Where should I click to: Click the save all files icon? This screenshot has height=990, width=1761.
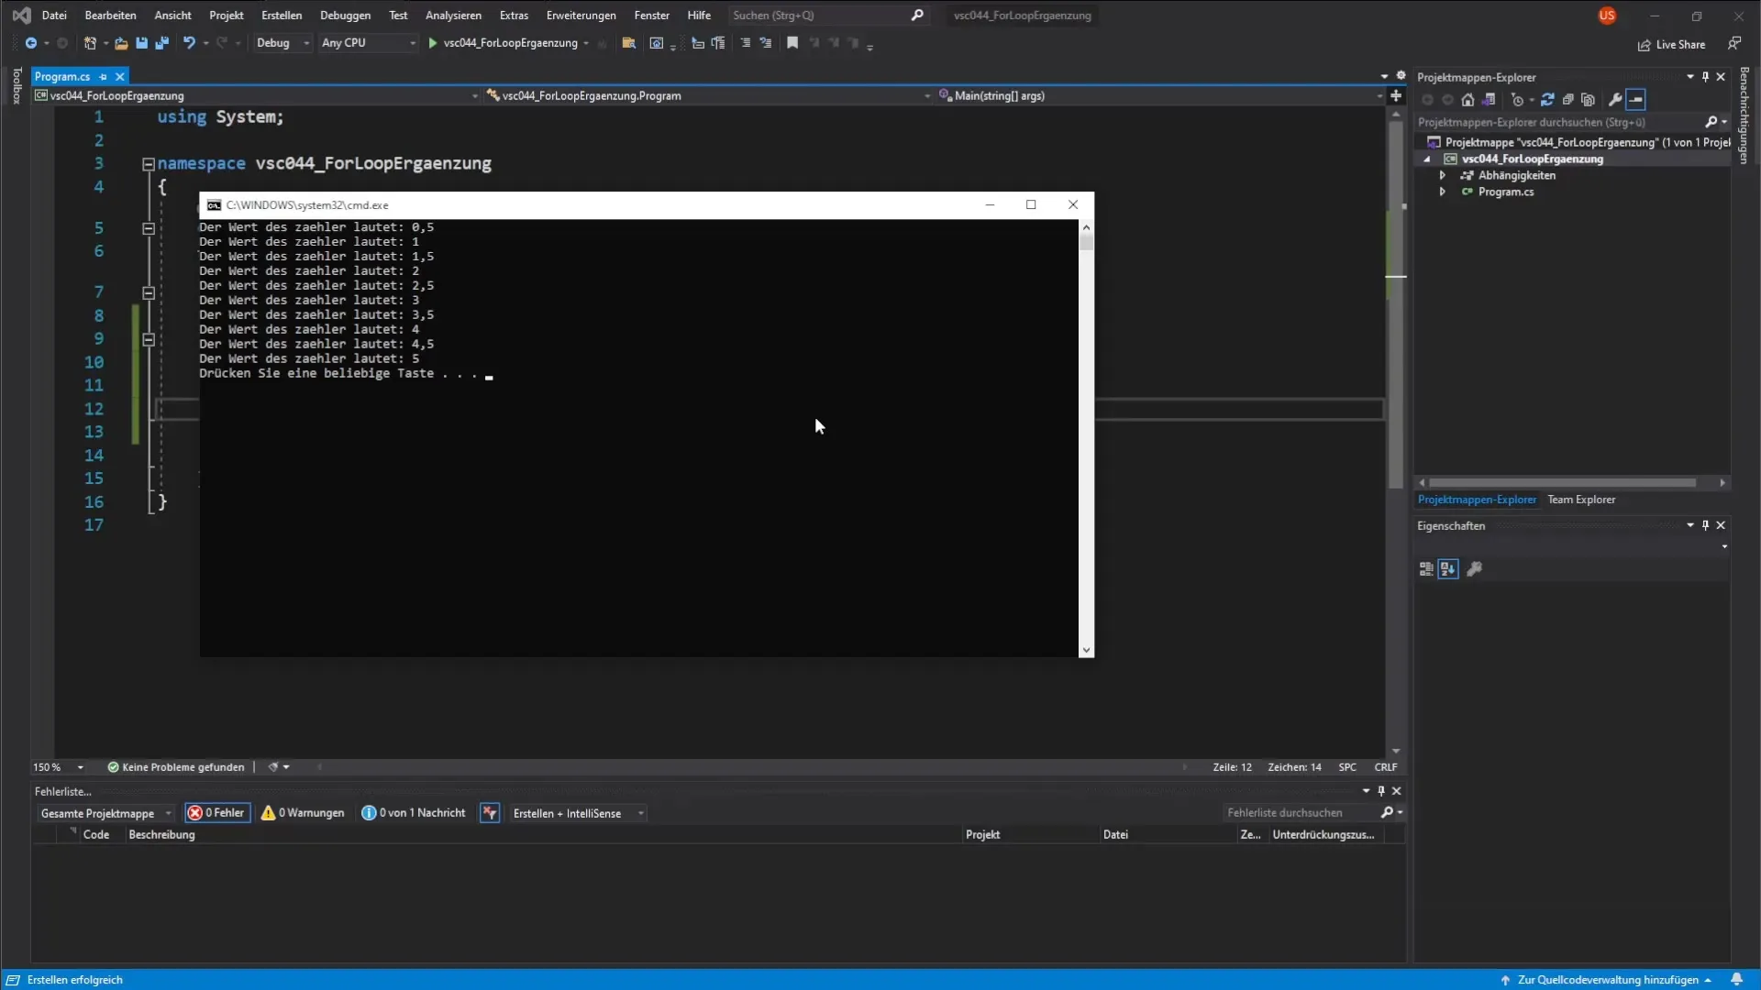tap(162, 43)
